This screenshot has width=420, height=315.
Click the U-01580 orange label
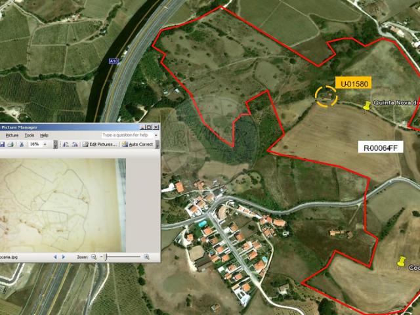pos(354,82)
